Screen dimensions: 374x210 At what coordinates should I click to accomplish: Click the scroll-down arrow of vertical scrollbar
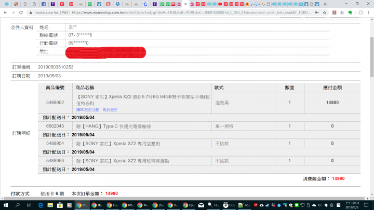click(x=371, y=194)
